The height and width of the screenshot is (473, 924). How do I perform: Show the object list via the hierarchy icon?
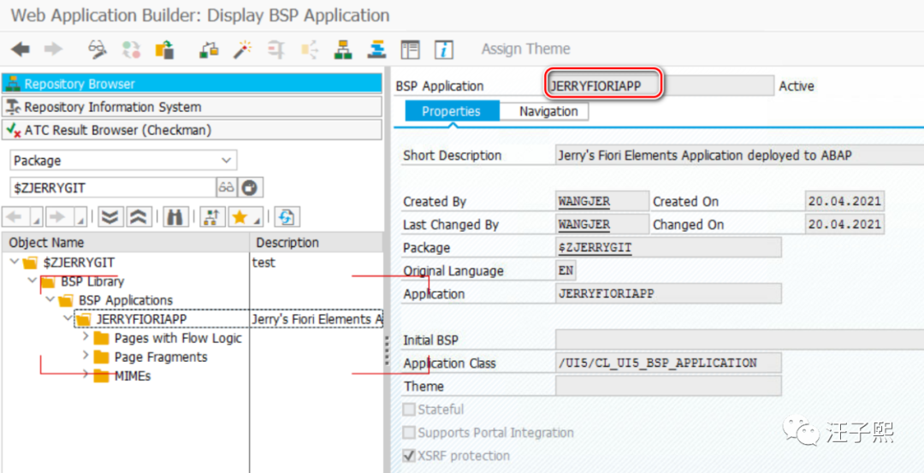pyautogui.click(x=342, y=50)
